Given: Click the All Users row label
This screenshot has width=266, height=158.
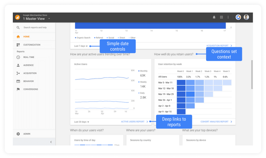Looking at the screenshot, I should [x=162, y=77].
